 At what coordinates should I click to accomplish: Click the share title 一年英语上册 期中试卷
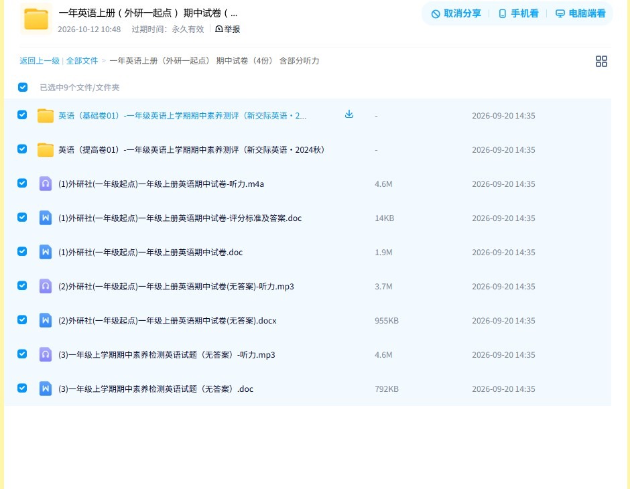pos(148,13)
